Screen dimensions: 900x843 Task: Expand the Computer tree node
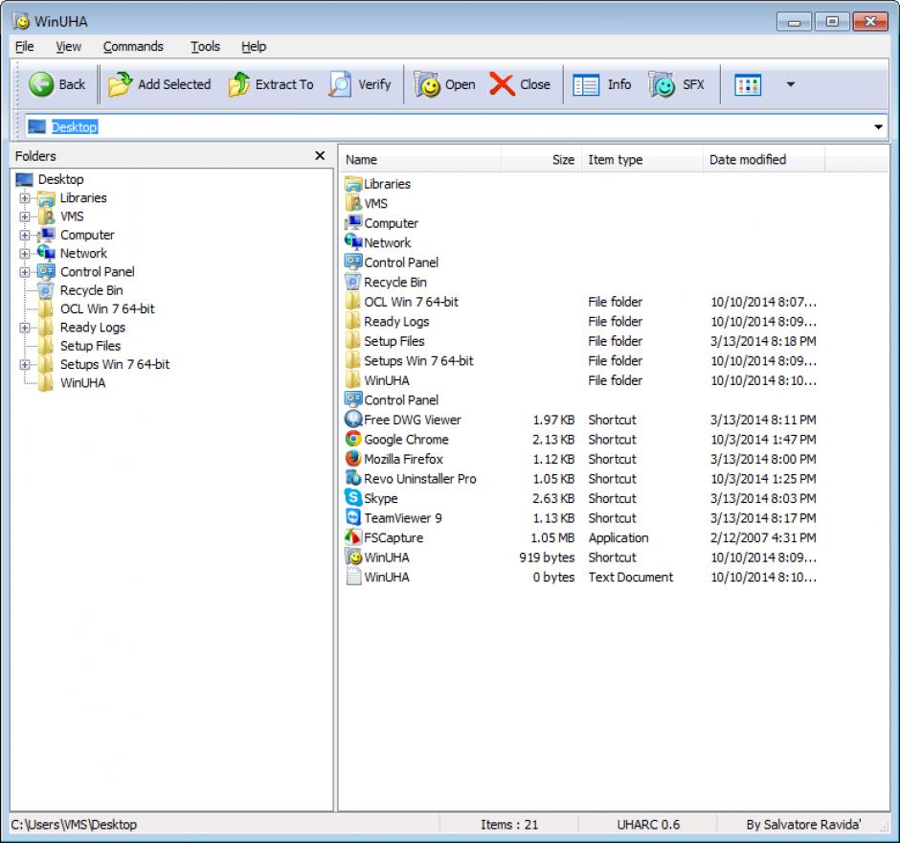[x=25, y=236]
